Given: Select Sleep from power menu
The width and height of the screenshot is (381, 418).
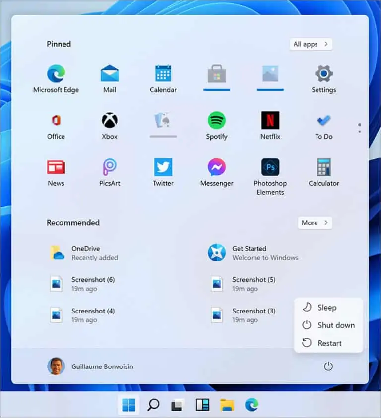Looking at the screenshot, I should 328,308.
